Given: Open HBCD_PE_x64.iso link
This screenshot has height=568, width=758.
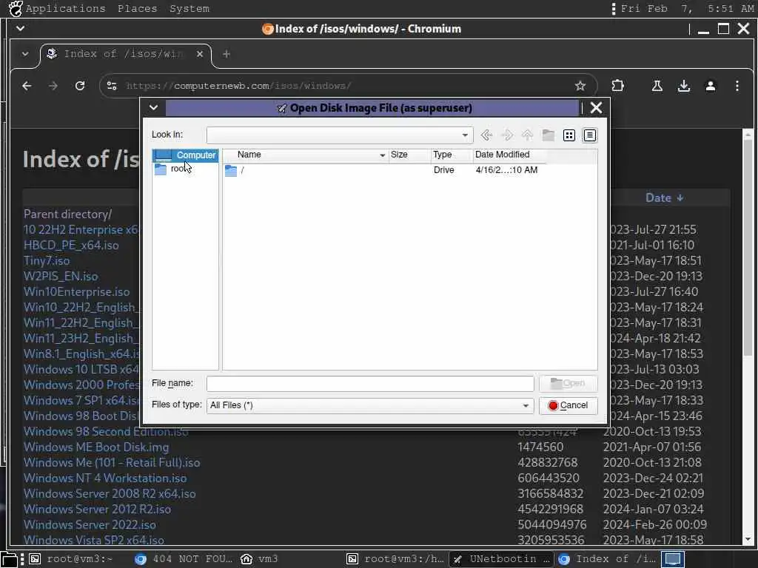Looking at the screenshot, I should [x=71, y=246].
